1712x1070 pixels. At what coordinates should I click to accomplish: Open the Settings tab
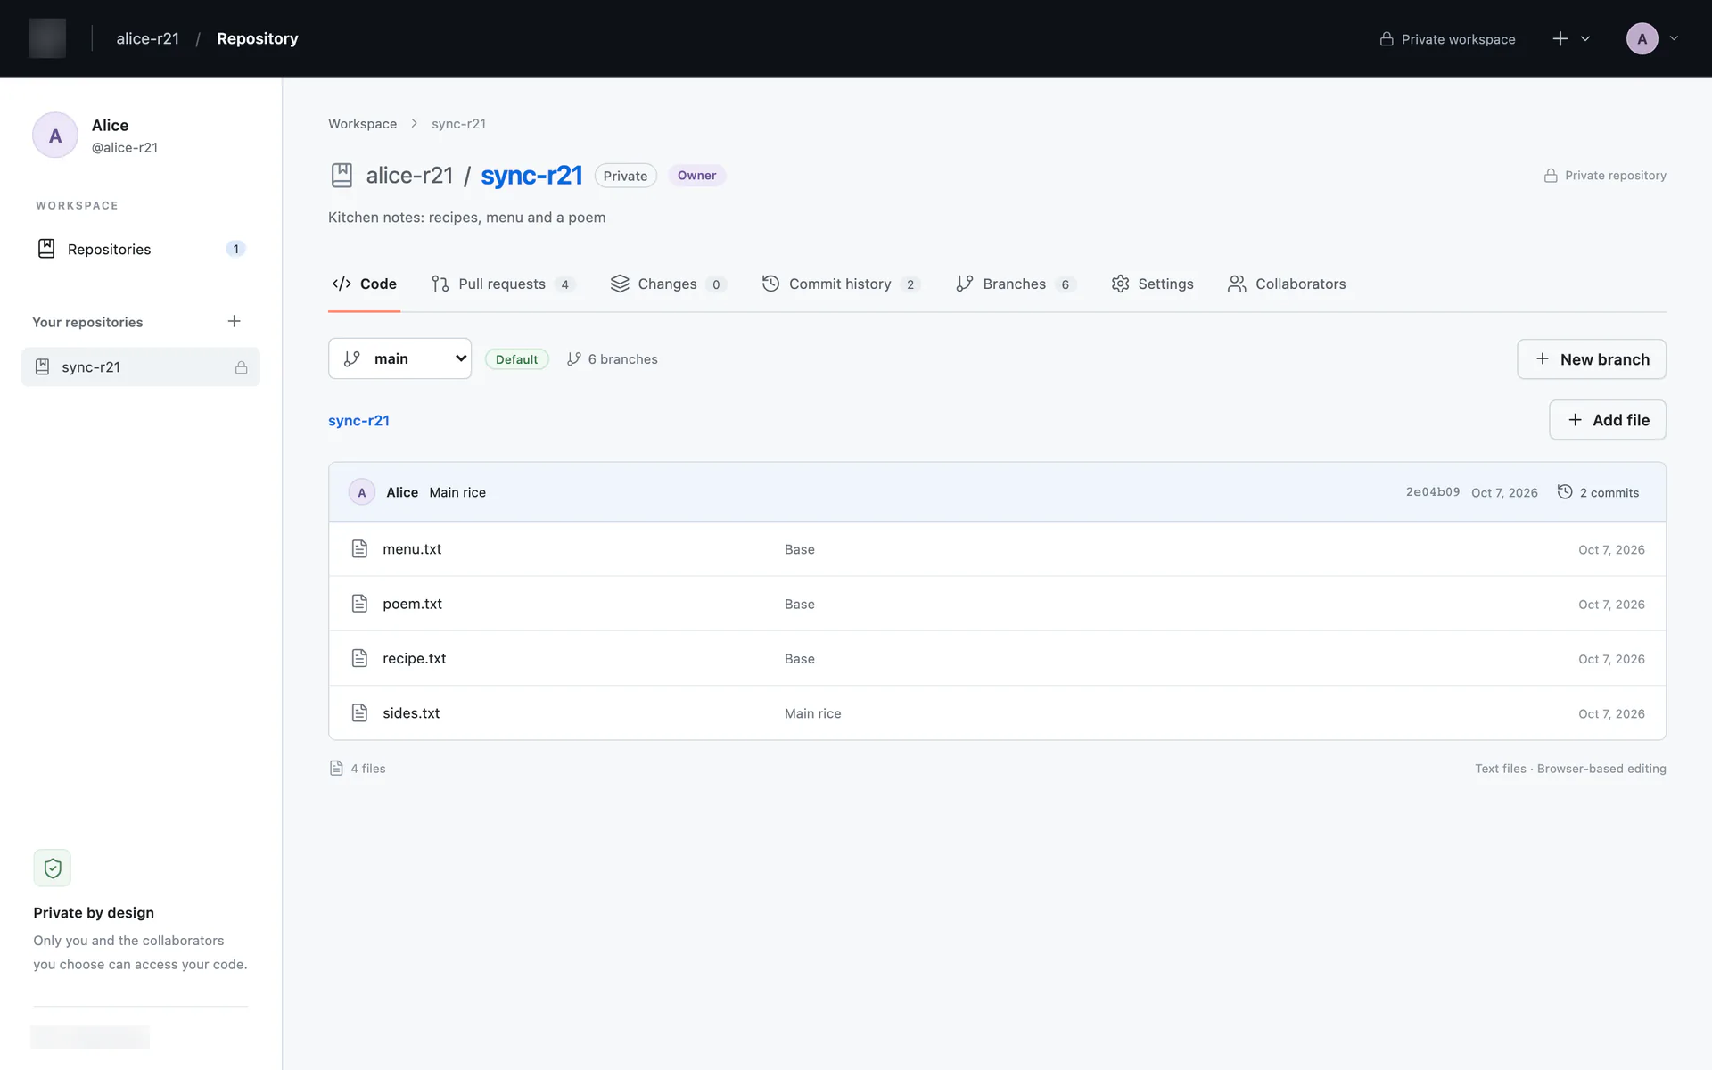point(1152,284)
